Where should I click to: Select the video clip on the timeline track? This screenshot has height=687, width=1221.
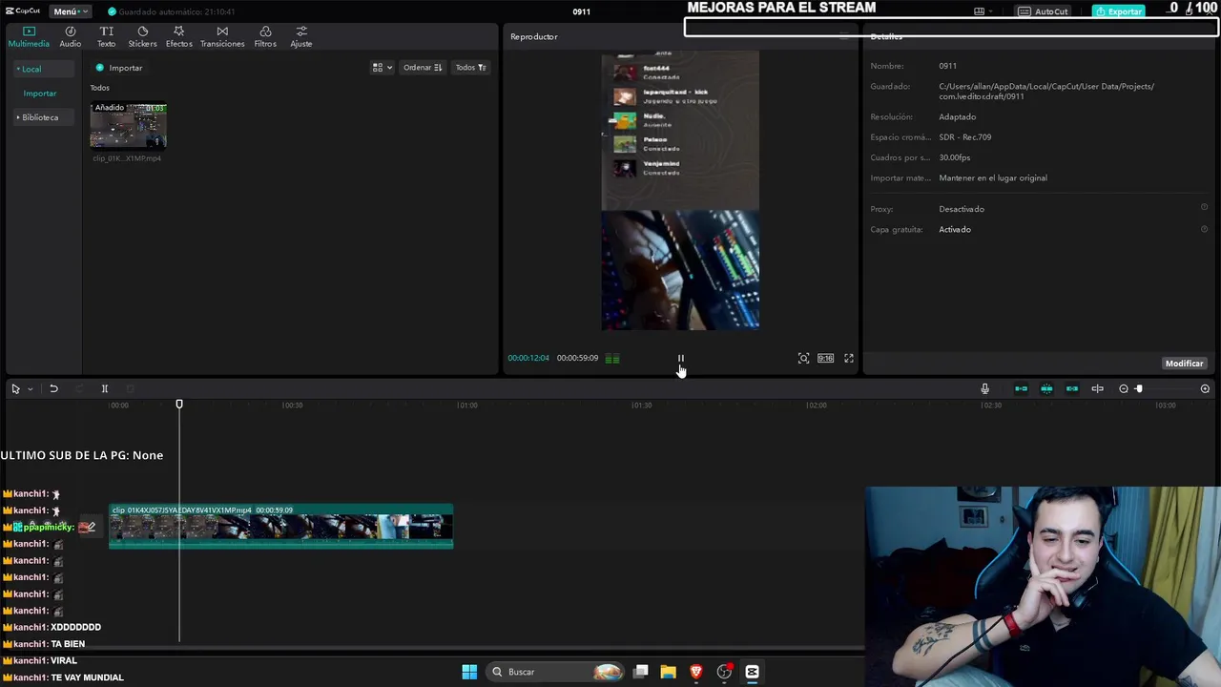pyautogui.click(x=280, y=526)
